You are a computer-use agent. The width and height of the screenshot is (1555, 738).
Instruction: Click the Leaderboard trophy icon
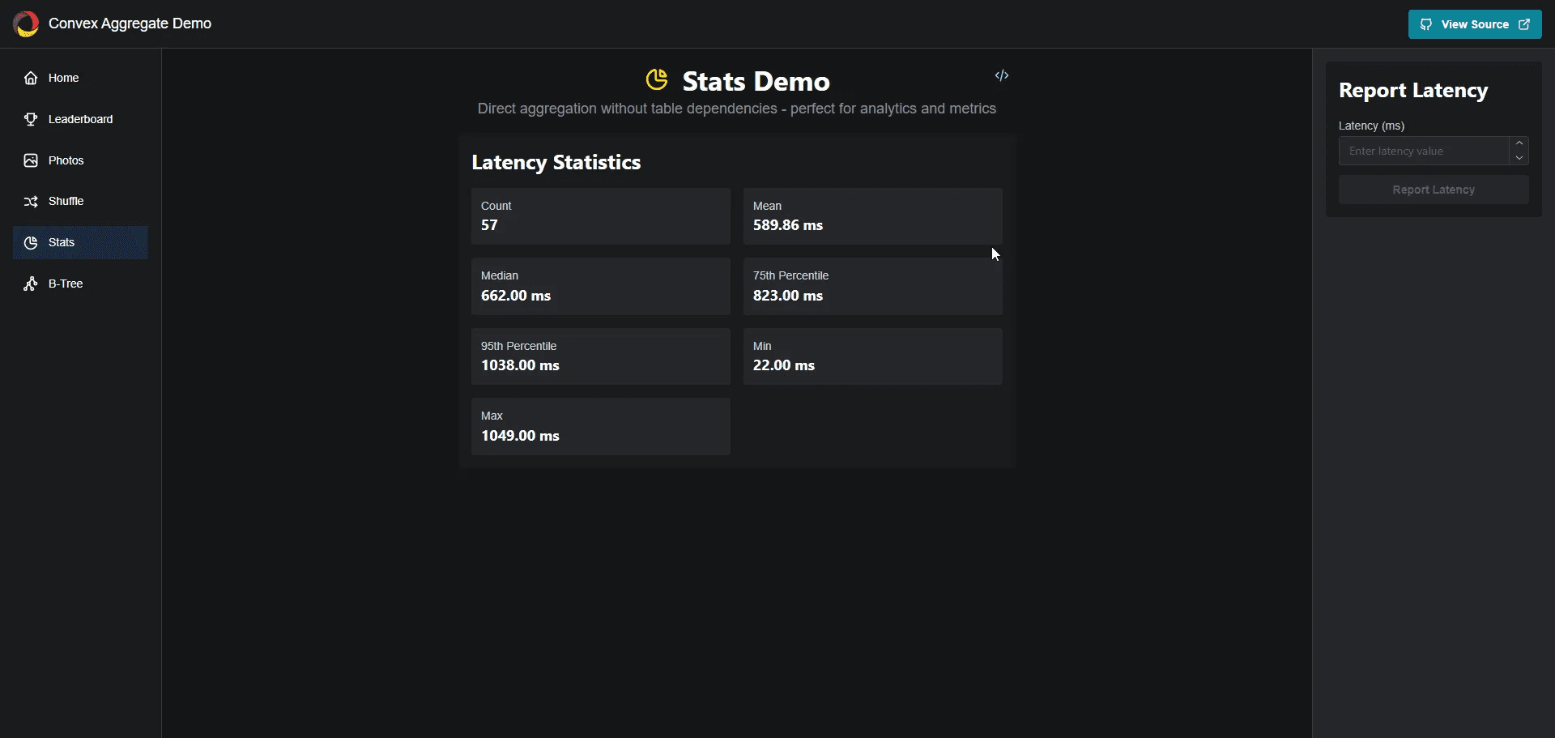(31, 119)
